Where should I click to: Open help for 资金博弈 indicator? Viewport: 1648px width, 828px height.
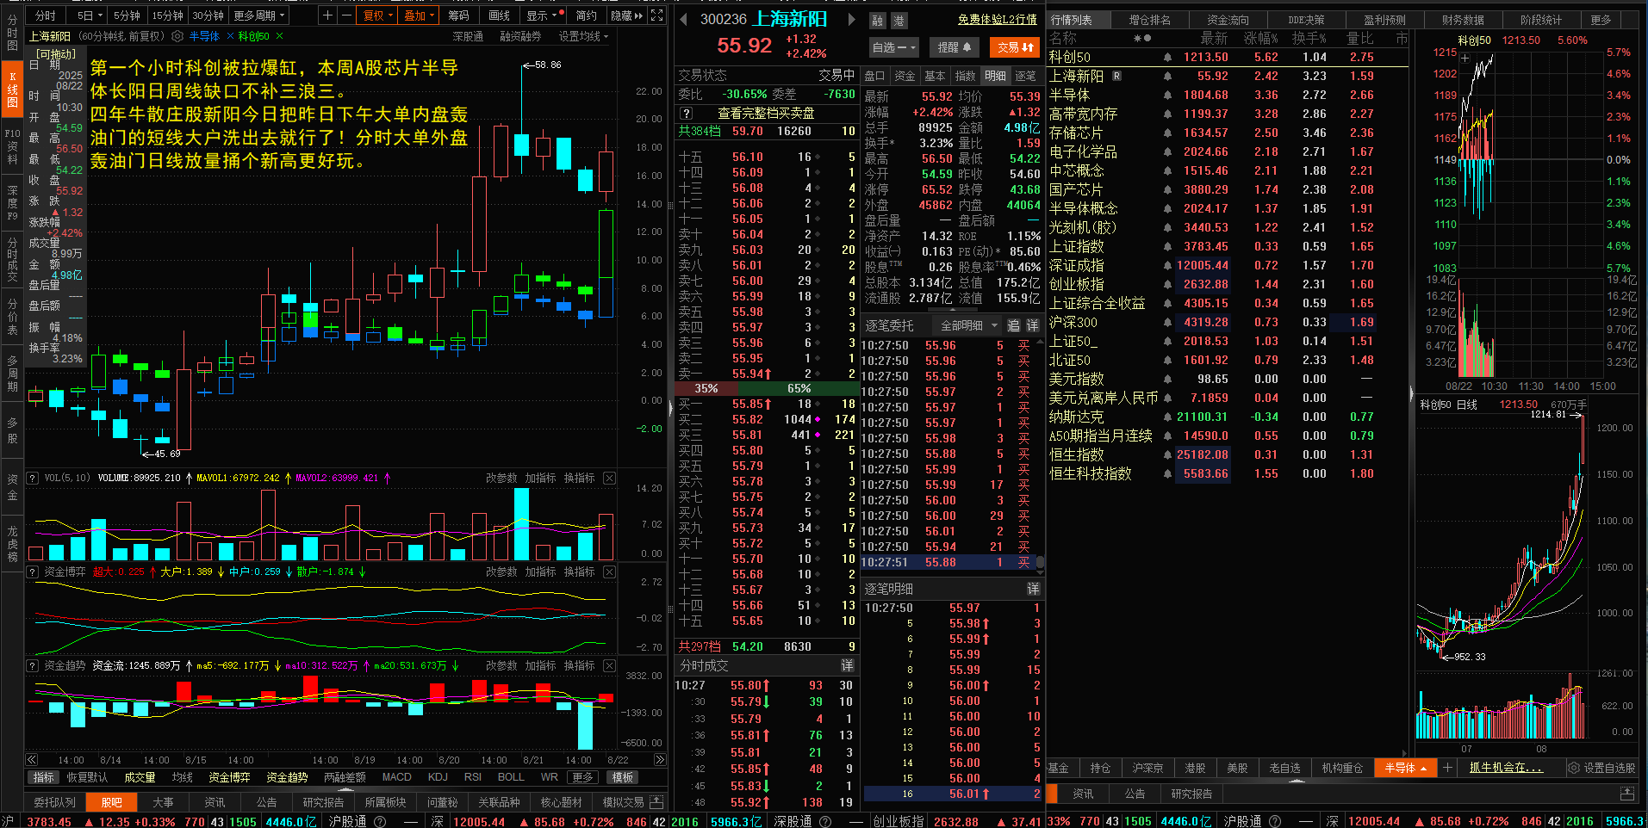coord(33,572)
